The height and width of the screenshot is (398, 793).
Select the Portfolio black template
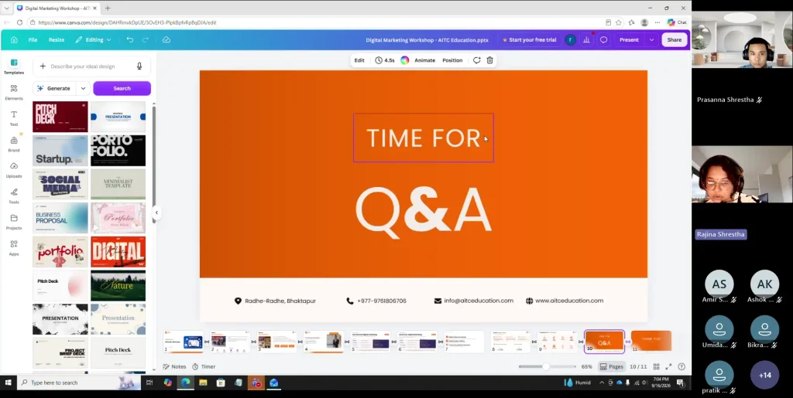pyautogui.click(x=118, y=151)
